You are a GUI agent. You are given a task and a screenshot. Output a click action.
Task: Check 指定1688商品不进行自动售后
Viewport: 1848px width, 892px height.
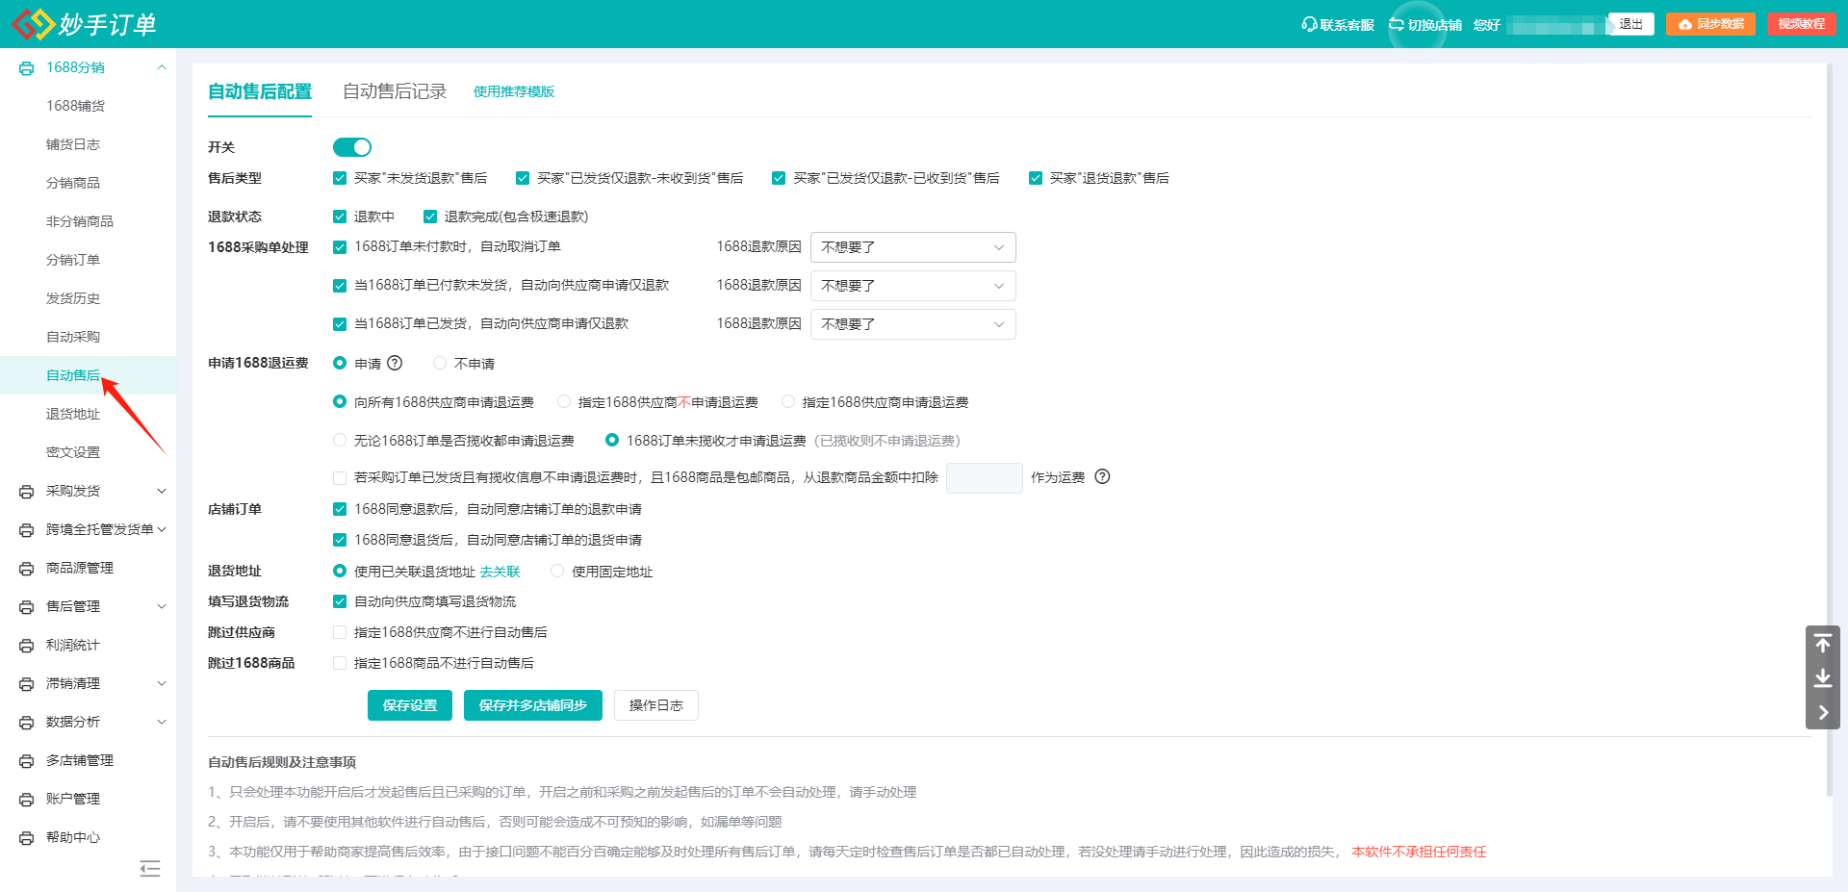click(x=340, y=663)
